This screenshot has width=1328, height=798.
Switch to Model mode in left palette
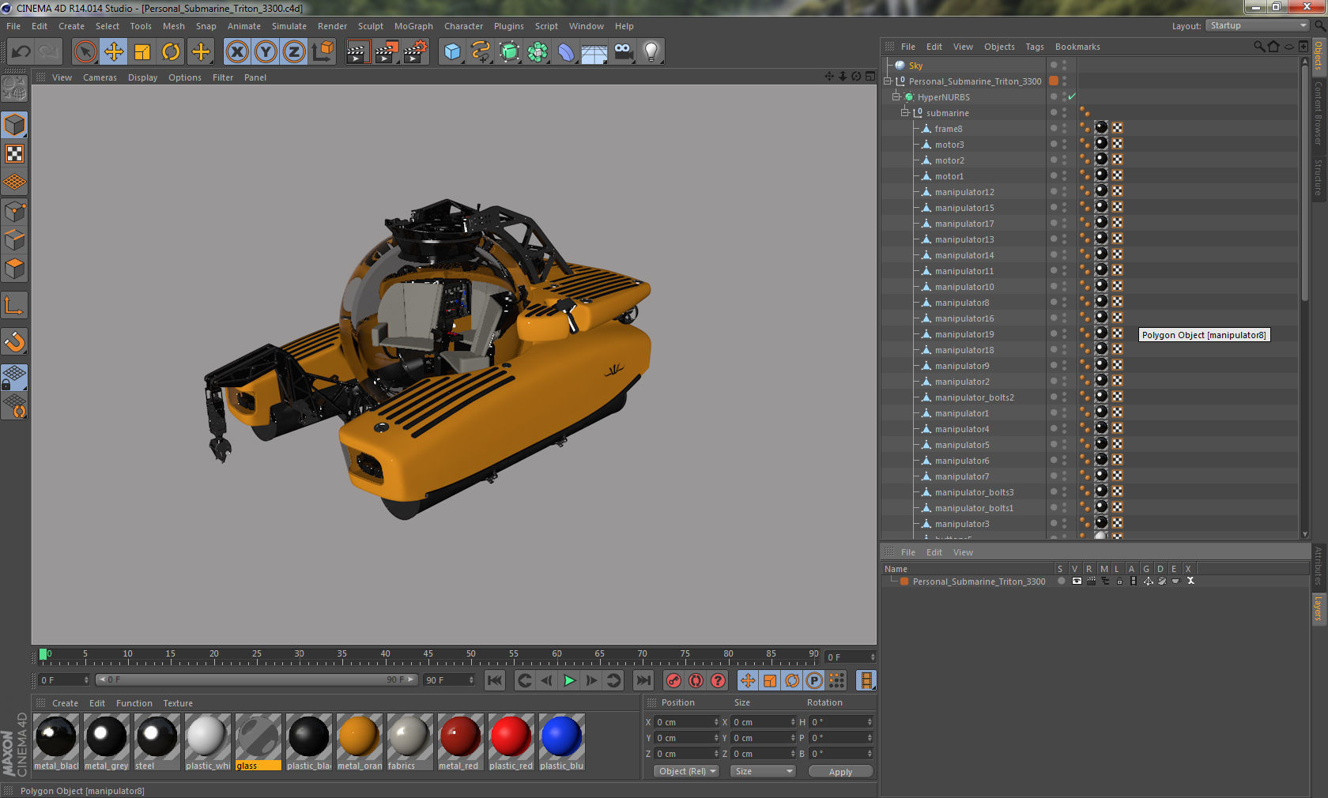15,125
